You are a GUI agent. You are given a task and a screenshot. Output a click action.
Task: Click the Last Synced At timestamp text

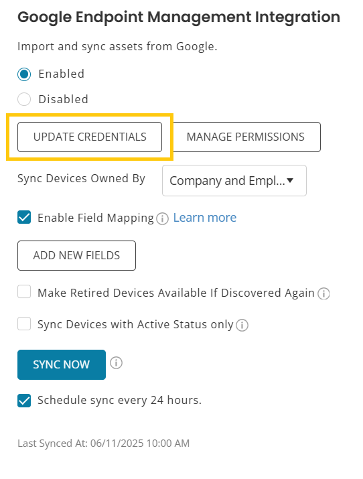coord(104,443)
